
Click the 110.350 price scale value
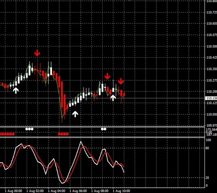[212, 69]
